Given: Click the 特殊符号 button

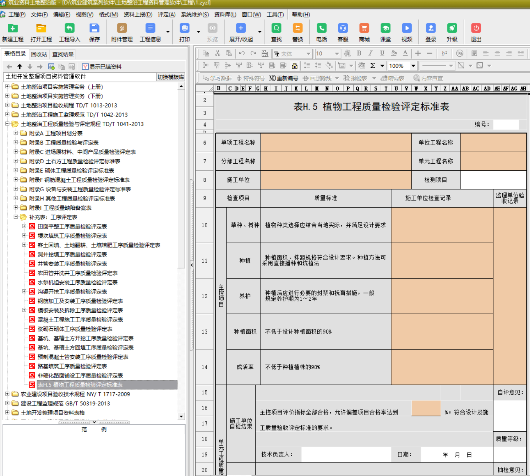Looking at the screenshot, I should coord(251,78).
